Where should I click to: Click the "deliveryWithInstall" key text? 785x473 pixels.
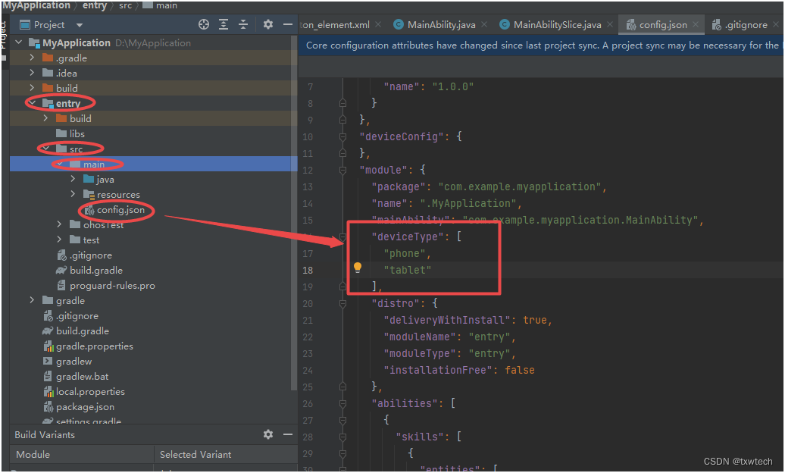tap(447, 320)
